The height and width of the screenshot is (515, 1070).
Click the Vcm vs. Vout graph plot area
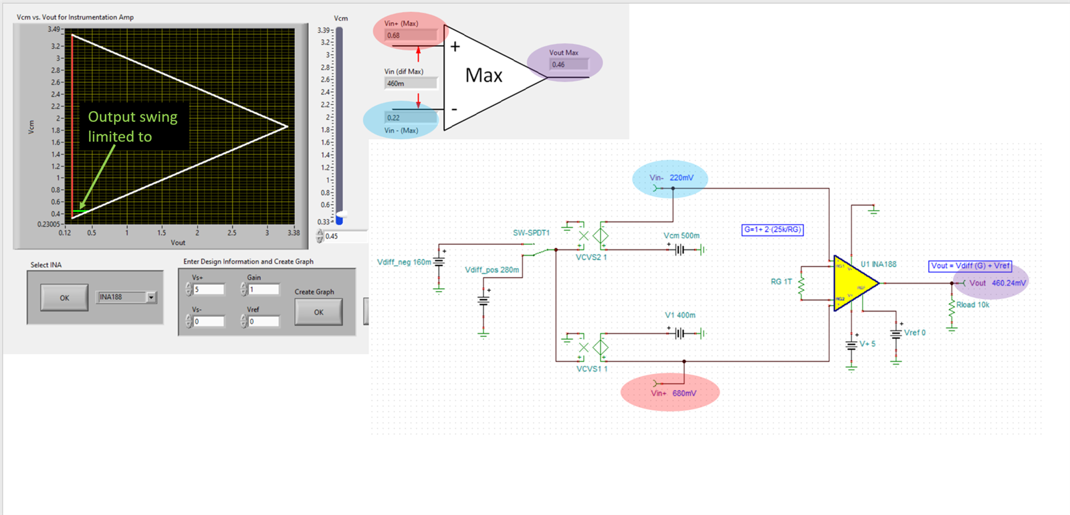179,126
